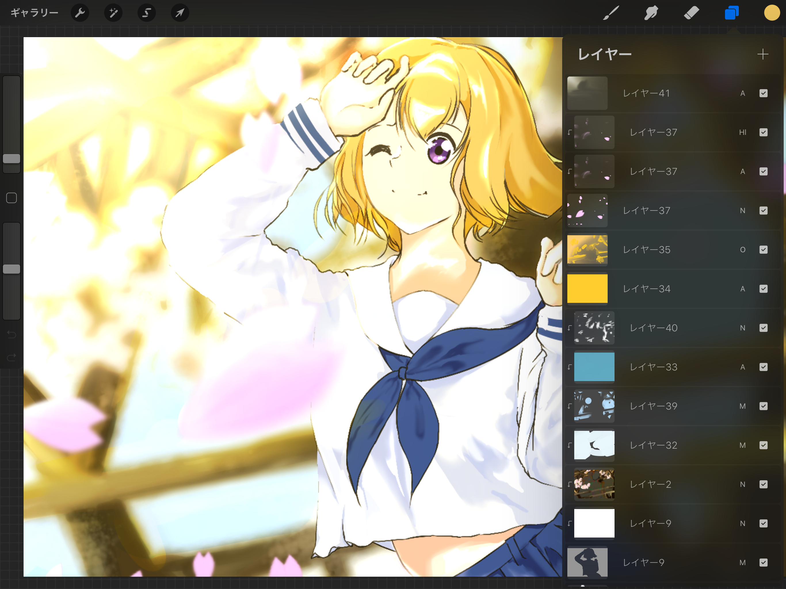The height and width of the screenshot is (589, 786).
Task: Toggle レイヤー40 visibility checkbox
Action: [x=763, y=328]
